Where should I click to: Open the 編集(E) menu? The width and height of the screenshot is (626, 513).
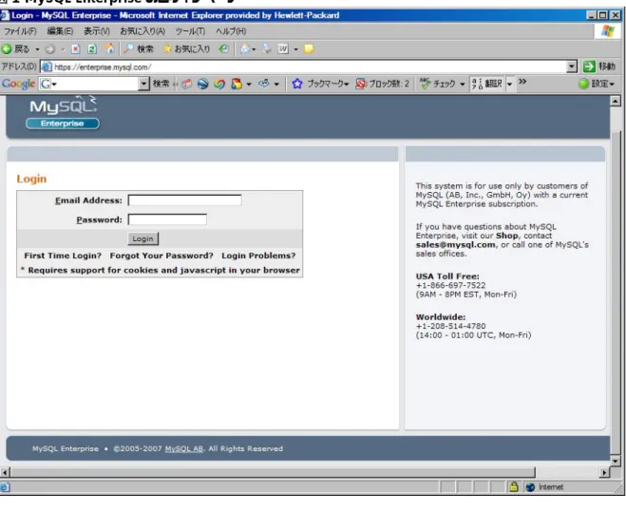pyautogui.click(x=60, y=31)
